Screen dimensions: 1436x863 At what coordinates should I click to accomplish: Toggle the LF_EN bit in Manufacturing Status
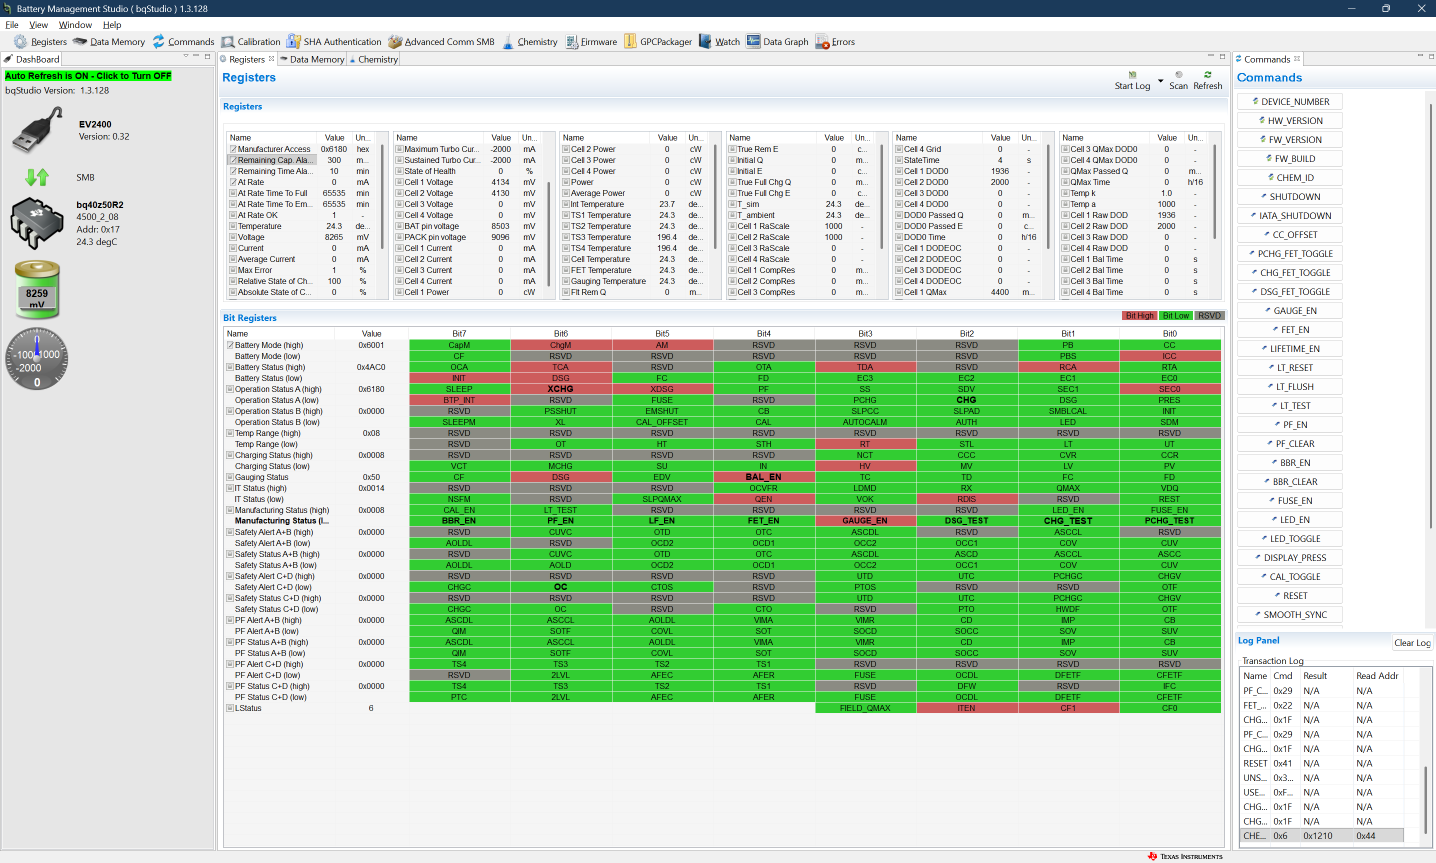click(661, 521)
